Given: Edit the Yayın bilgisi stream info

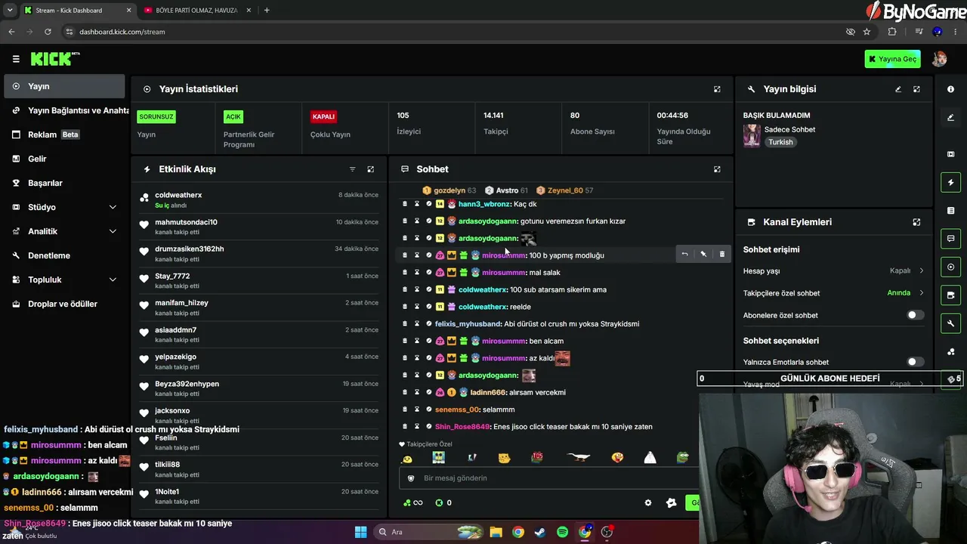Looking at the screenshot, I should (x=898, y=89).
